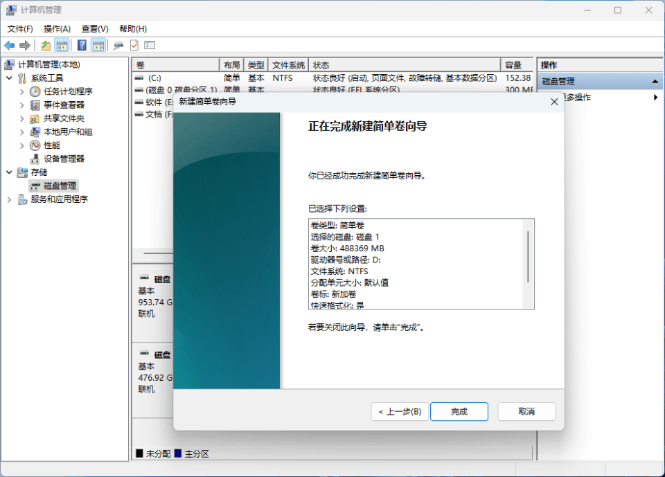Click the 文件系统 column header
This screenshot has height=477, width=665.
pos(288,65)
